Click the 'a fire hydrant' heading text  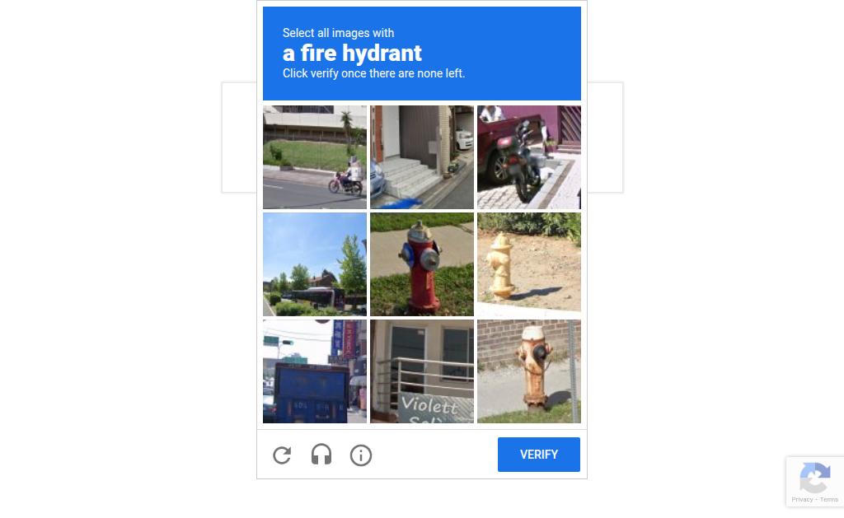point(352,54)
